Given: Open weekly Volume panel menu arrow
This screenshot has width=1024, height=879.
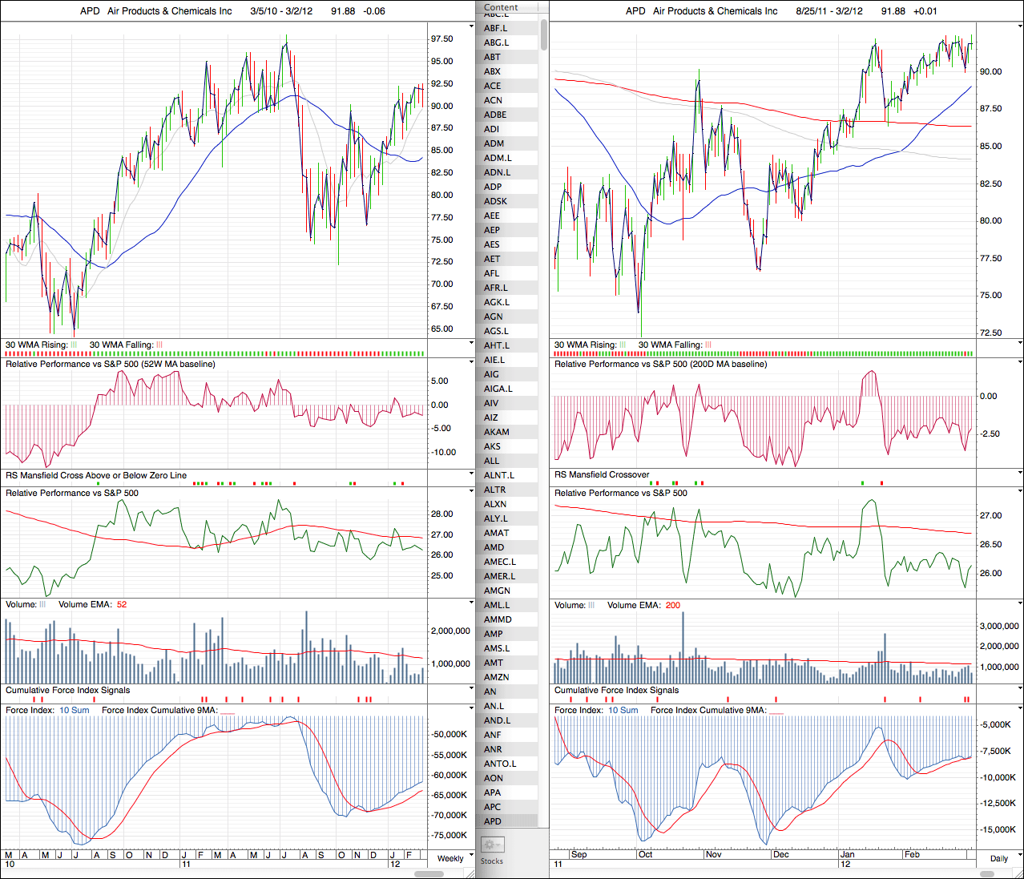Looking at the screenshot, I should (x=471, y=603).
